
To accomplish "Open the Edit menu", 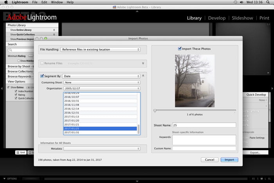I will pos(44,2).
